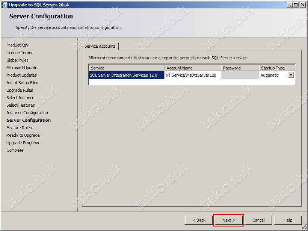Screen dimensions: 308x231
Task: Select the Instance Configuration step
Action: click(x=27, y=113)
